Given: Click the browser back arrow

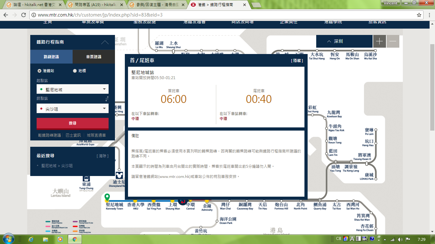Looking at the screenshot, I should coord(6,15).
